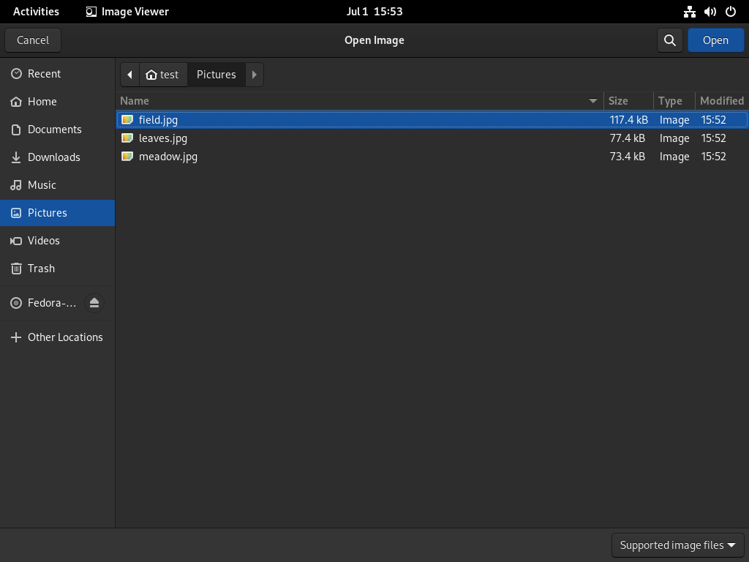
Task: Browse the Other Locations label
Action: 65,337
